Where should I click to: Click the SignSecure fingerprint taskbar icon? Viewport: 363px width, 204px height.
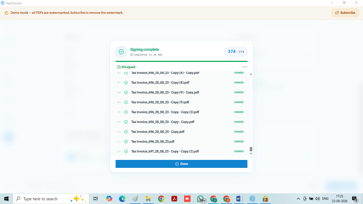[x=252, y=199]
